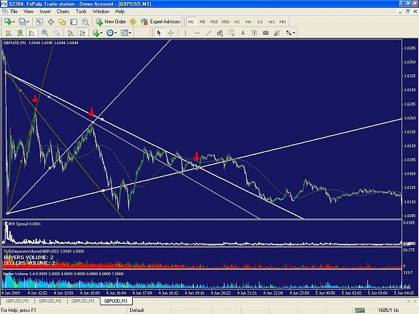Zoom out of the chart

pos(56,33)
